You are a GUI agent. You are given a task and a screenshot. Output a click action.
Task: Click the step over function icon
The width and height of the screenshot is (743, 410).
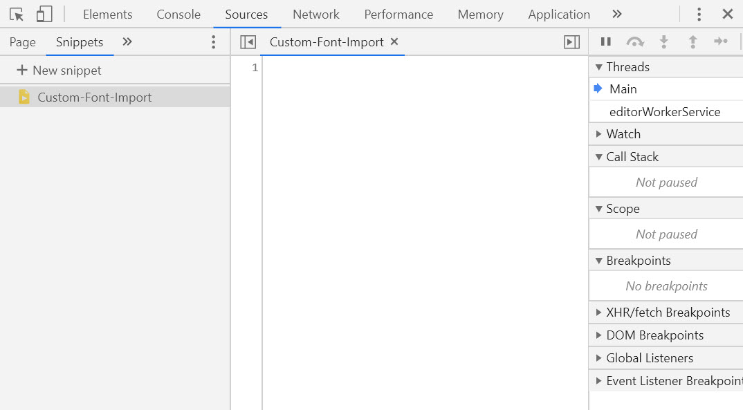coord(634,41)
